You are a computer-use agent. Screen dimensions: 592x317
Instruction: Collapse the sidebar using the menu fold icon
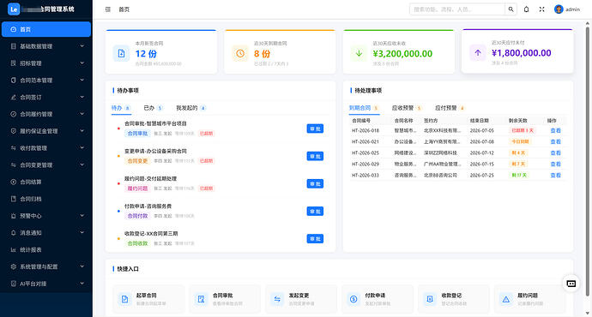click(x=108, y=9)
